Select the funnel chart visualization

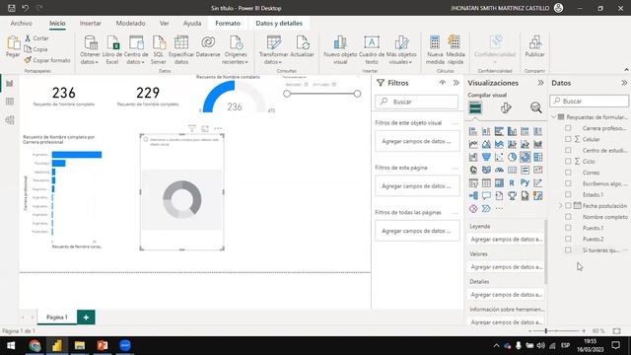(486, 157)
